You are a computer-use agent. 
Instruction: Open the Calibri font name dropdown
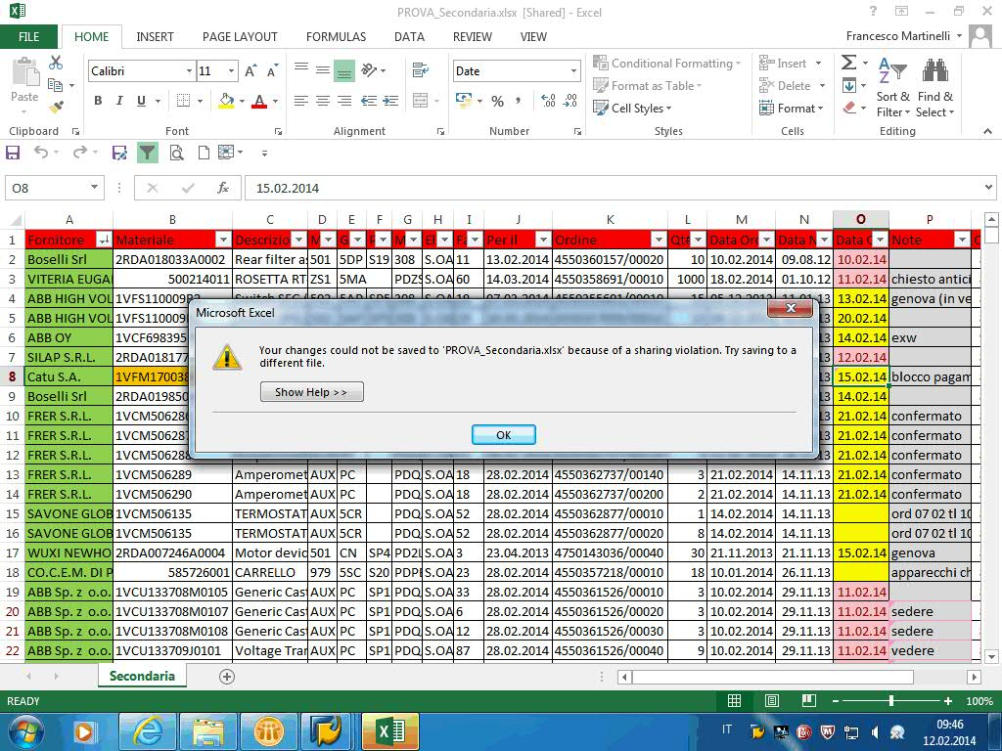point(189,71)
